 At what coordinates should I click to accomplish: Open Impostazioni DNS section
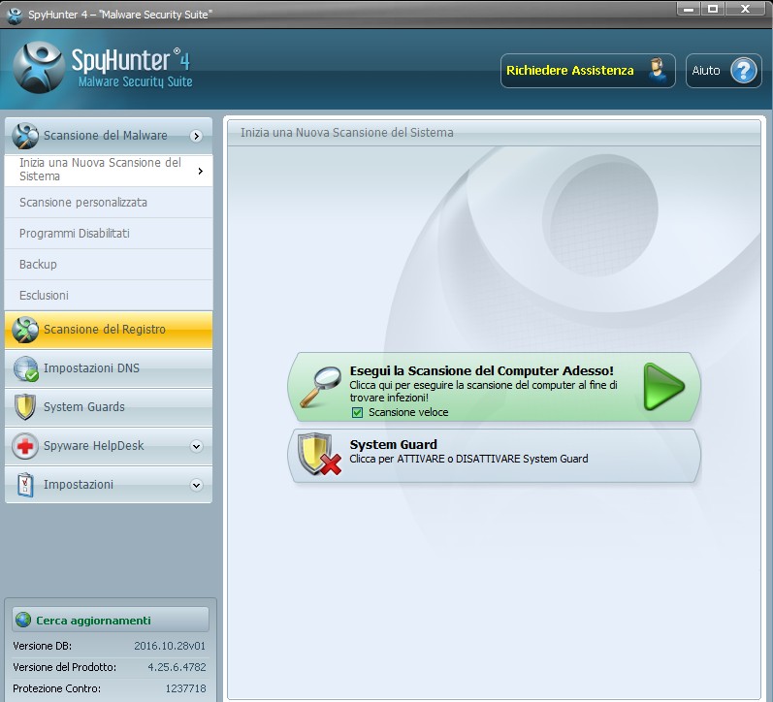click(x=109, y=368)
